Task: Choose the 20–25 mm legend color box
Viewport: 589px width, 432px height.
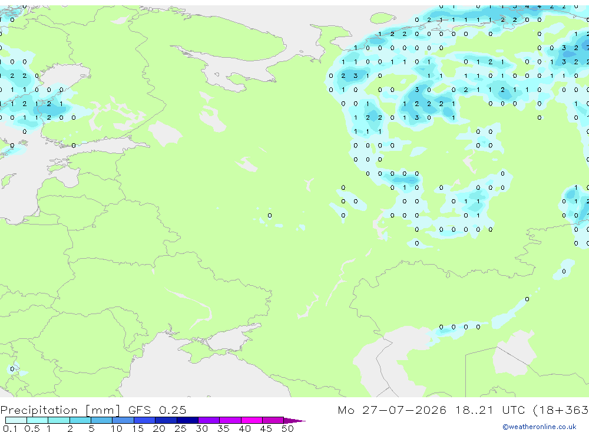Action: (x=166, y=420)
